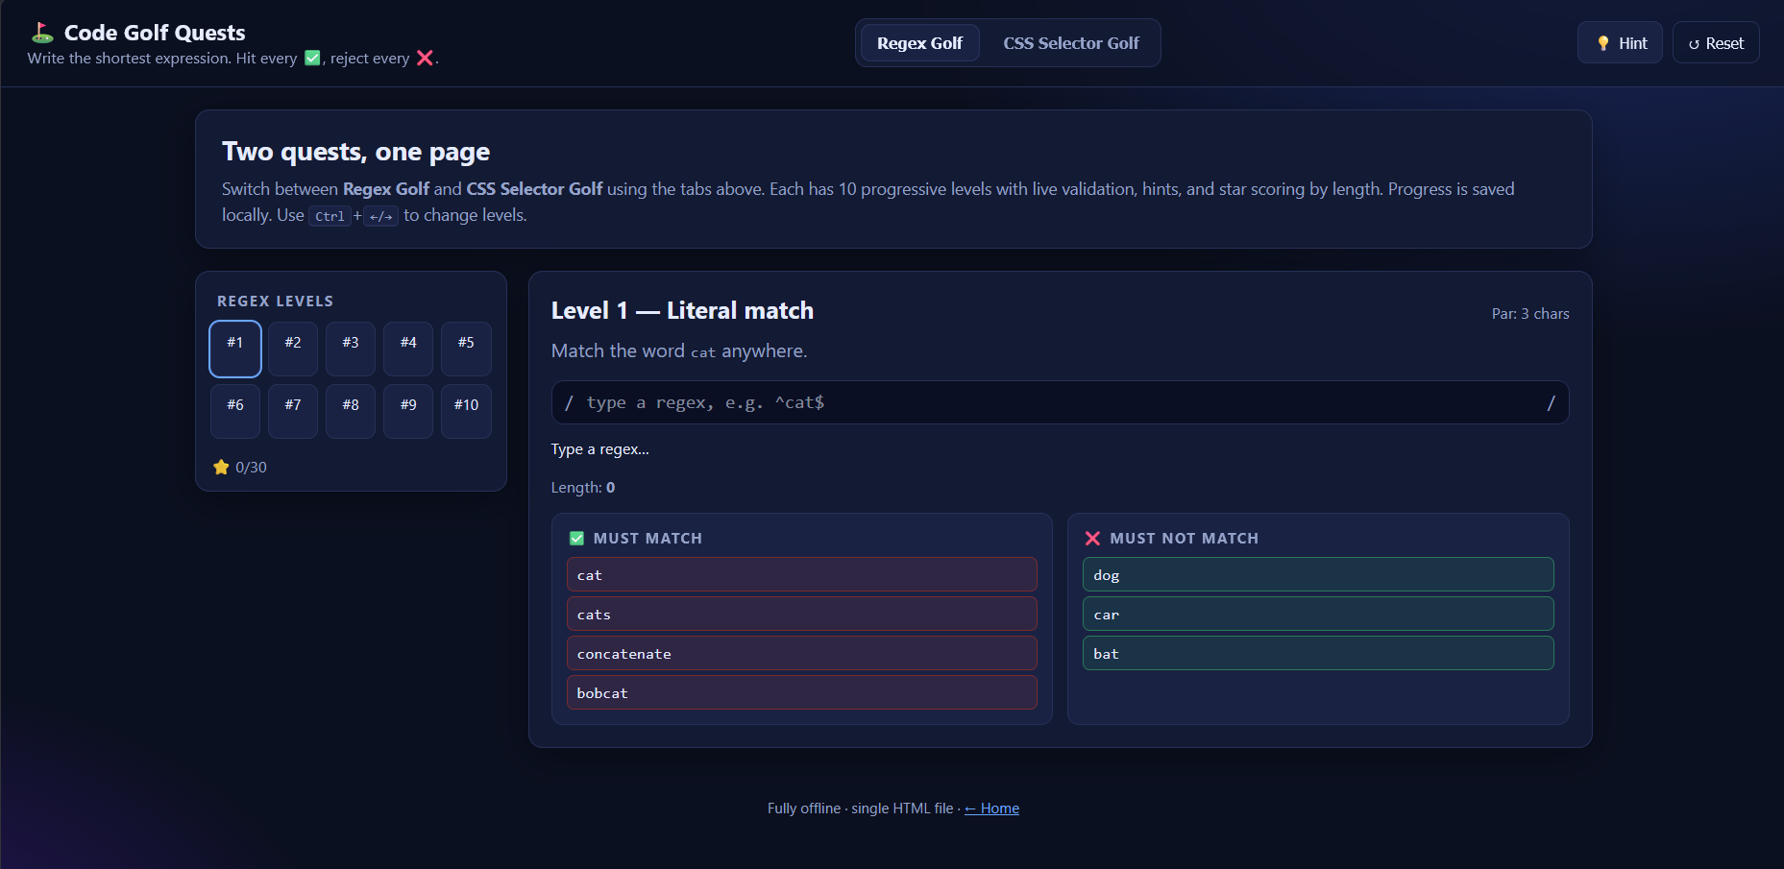Switch to the Regex Golf tab

(x=919, y=43)
